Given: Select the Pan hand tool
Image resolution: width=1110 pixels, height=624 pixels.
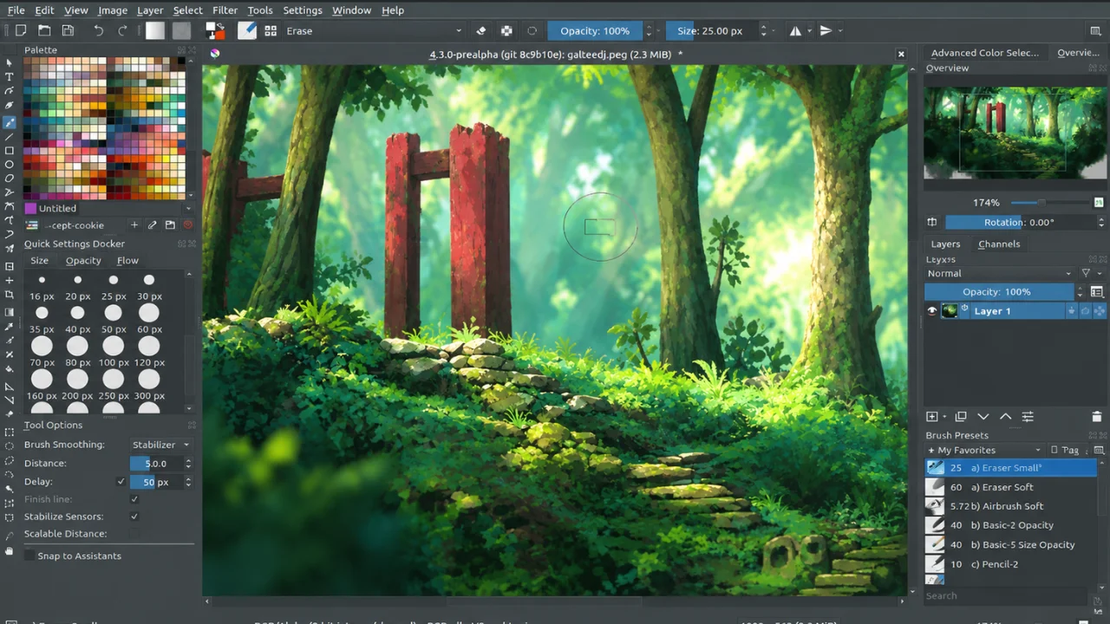Looking at the screenshot, I should 10,550.
